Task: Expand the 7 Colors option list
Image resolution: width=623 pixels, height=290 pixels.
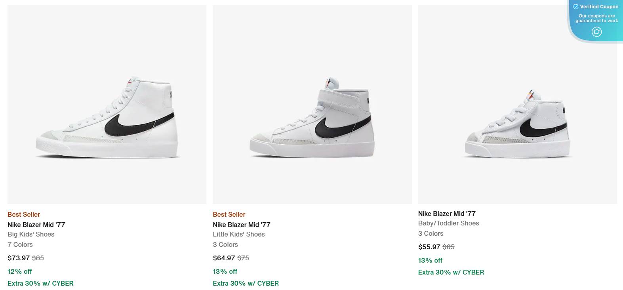Action: point(20,244)
